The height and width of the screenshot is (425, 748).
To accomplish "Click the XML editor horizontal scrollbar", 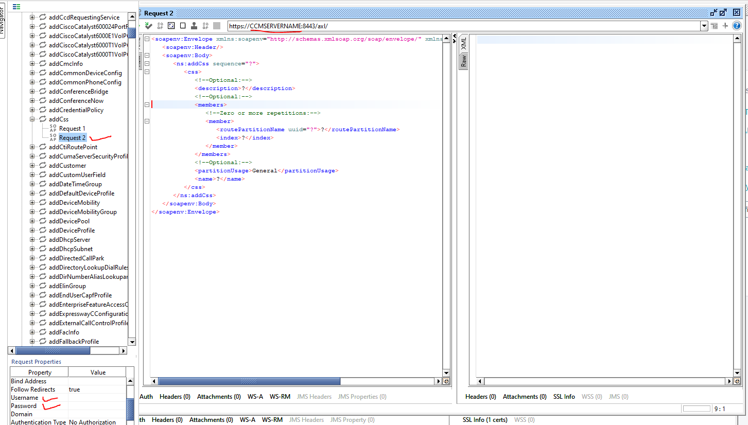I will click(250, 381).
